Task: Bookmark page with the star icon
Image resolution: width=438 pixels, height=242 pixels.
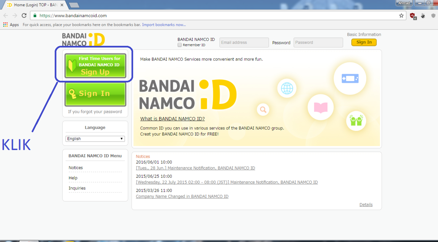Action: pos(401,15)
